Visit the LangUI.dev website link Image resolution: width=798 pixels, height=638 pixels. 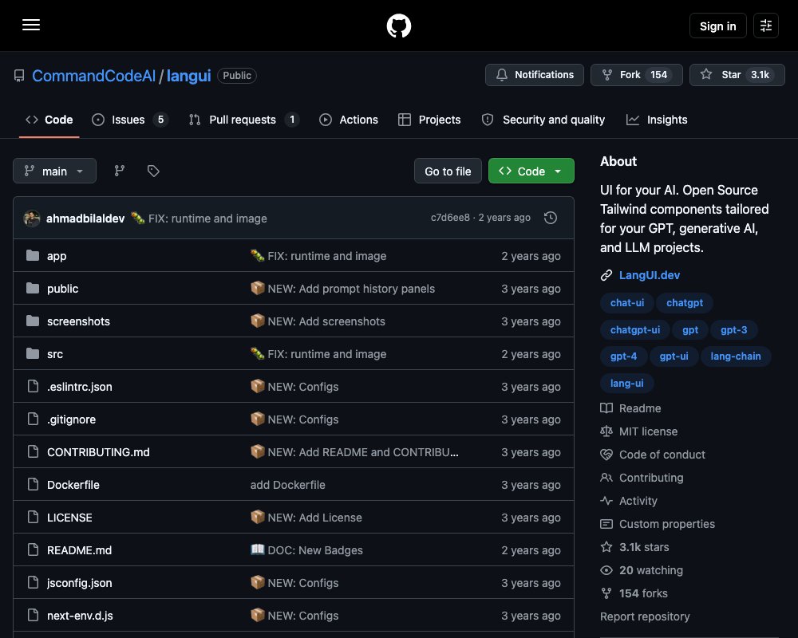tap(650, 275)
